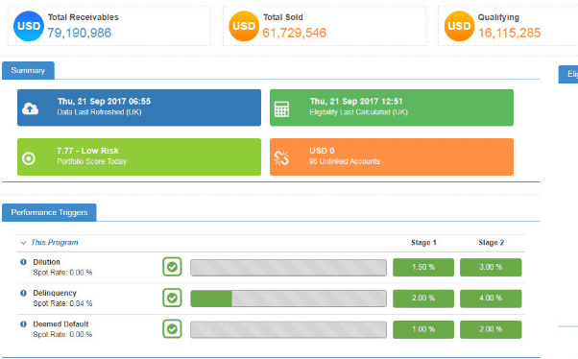Click the info icon beside Deemed Default
The image size is (578, 359).
[23, 324]
